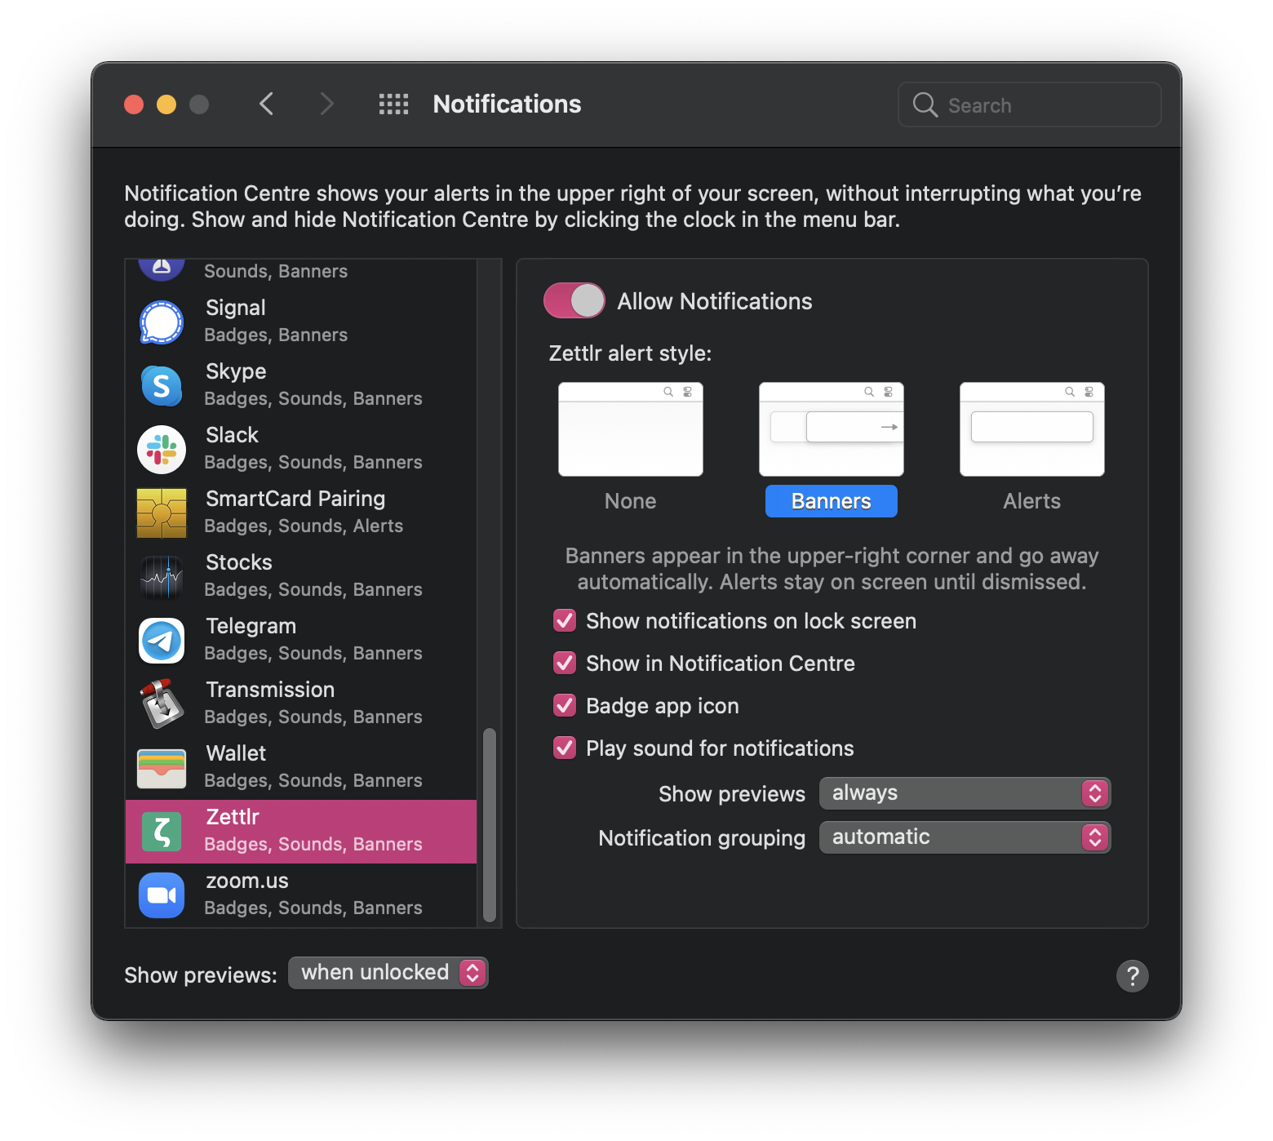Select Skype text in app list
The width and height of the screenshot is (1273, 1141).
pos(236,371)
